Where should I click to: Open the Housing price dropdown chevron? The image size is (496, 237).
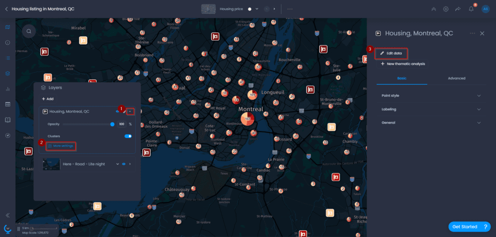click(257, 9)
